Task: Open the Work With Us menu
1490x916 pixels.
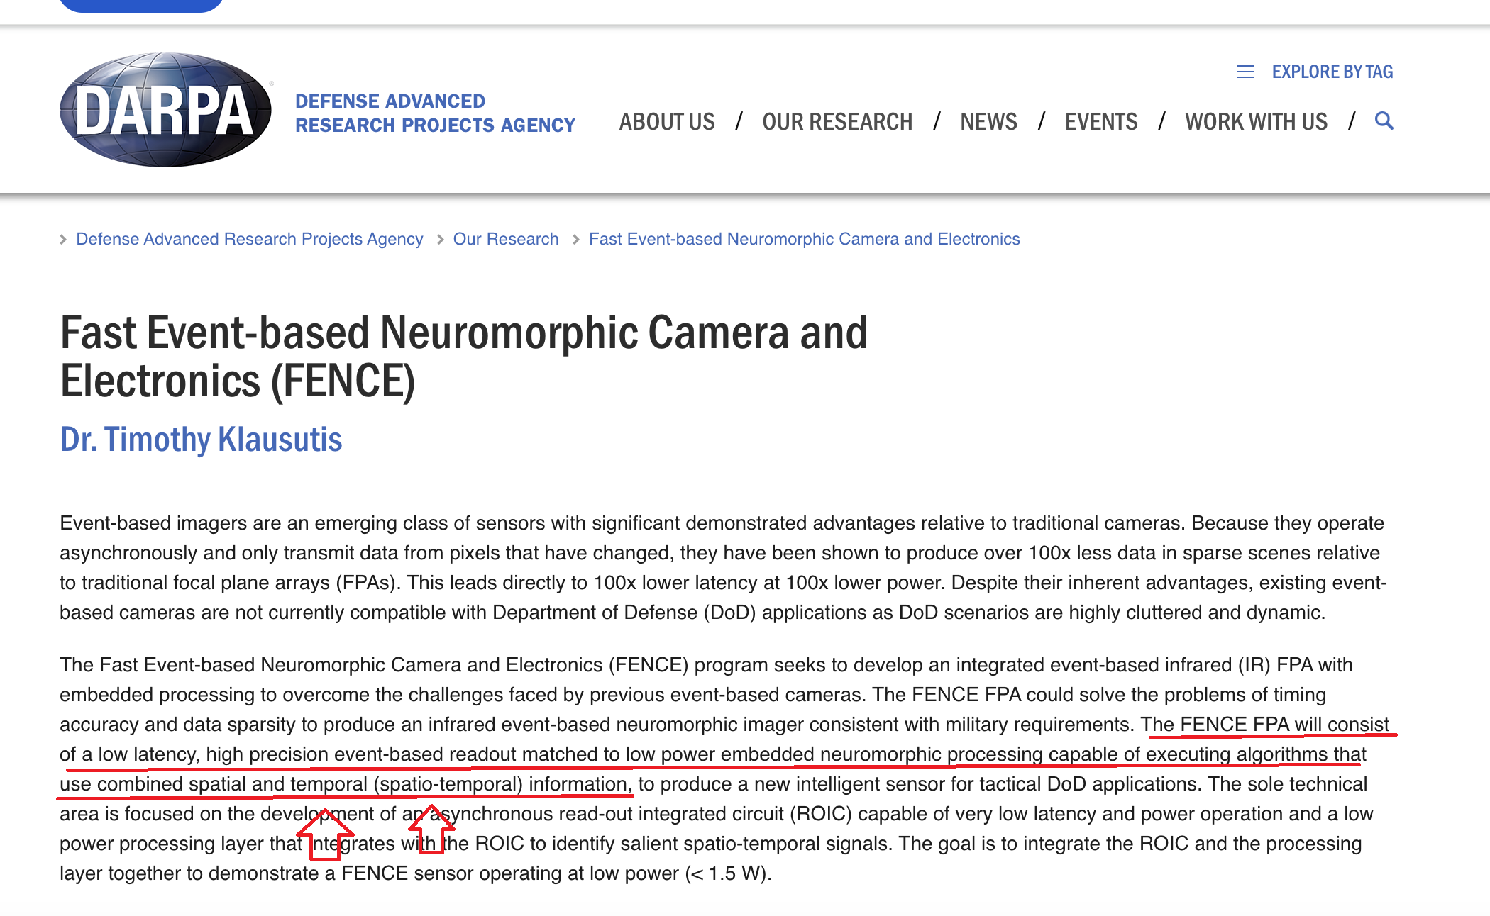Action: coord(1256,121)
